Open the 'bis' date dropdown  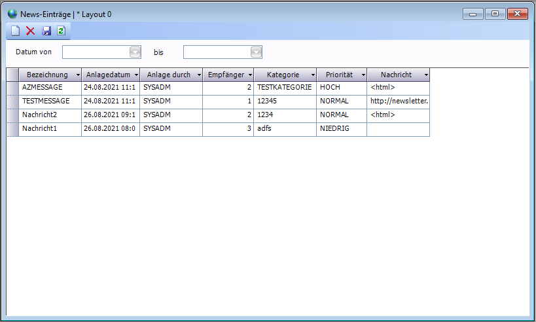pos(256,52)
